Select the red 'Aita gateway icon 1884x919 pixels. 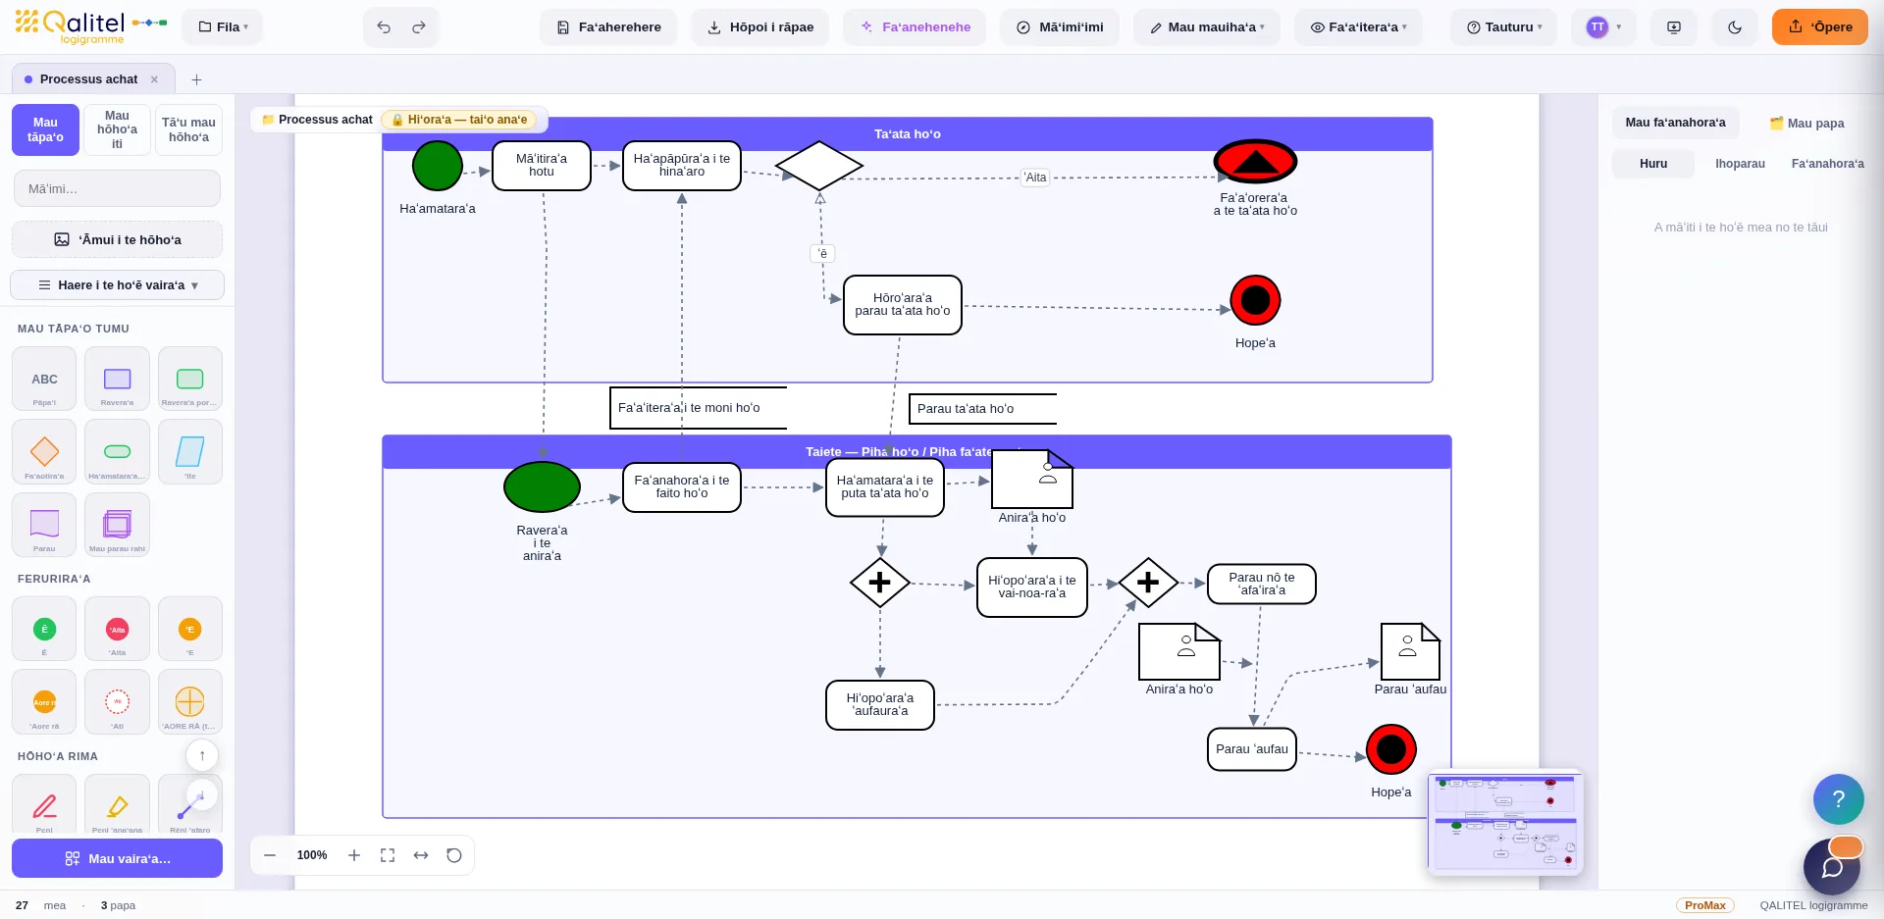pos(117,629)
